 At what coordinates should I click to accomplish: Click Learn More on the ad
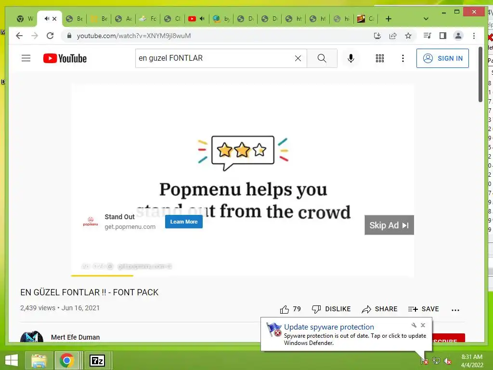(184, 222)
